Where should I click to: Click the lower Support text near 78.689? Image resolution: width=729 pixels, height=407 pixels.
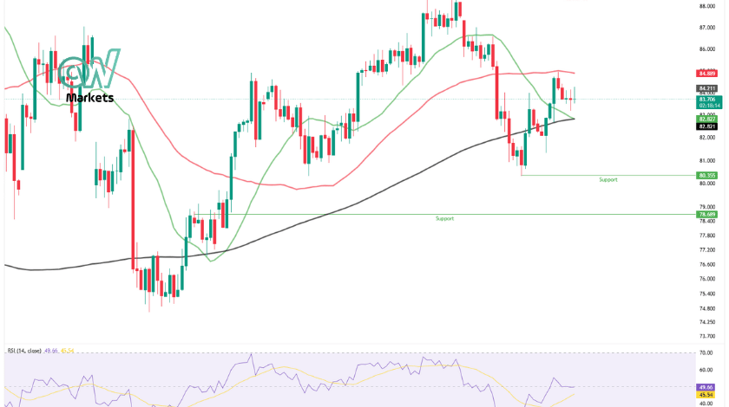coord(444,218)
